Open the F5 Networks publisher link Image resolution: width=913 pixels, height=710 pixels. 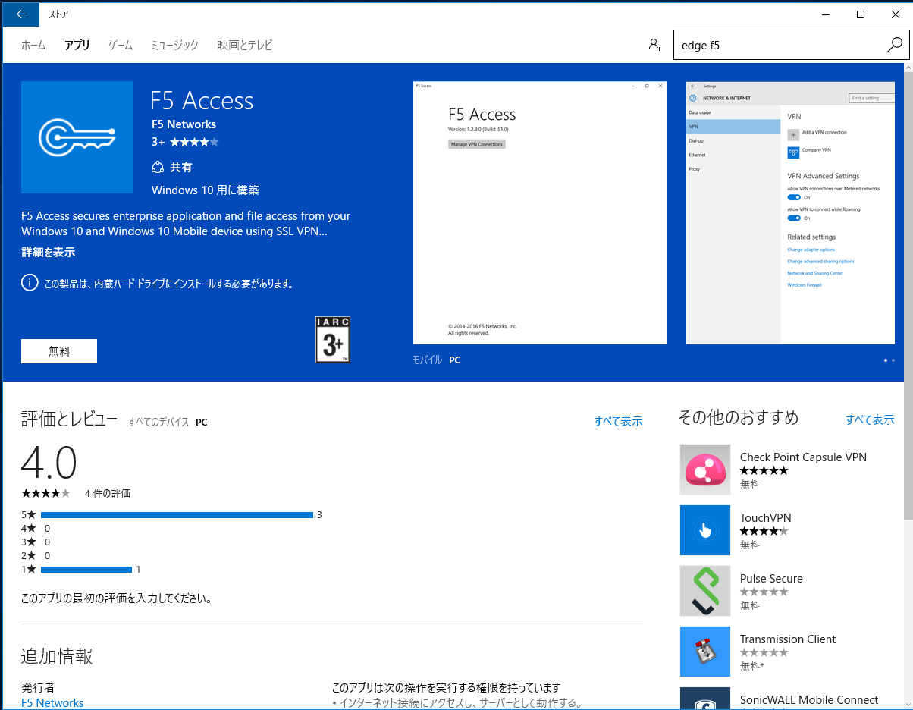pyautogui.click(x=52, y=702)
